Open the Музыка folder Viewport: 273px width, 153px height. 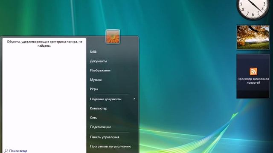96,80
